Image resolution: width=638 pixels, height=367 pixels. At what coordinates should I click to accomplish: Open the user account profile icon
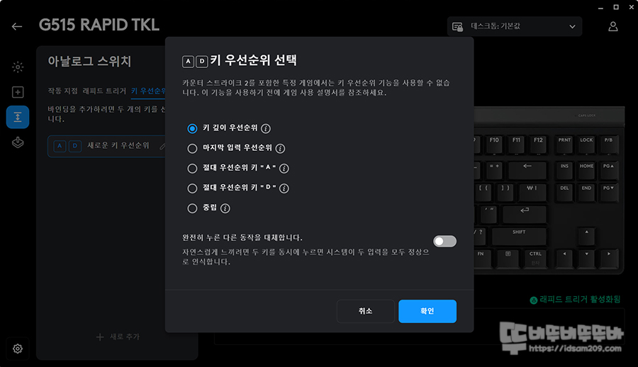612,26
